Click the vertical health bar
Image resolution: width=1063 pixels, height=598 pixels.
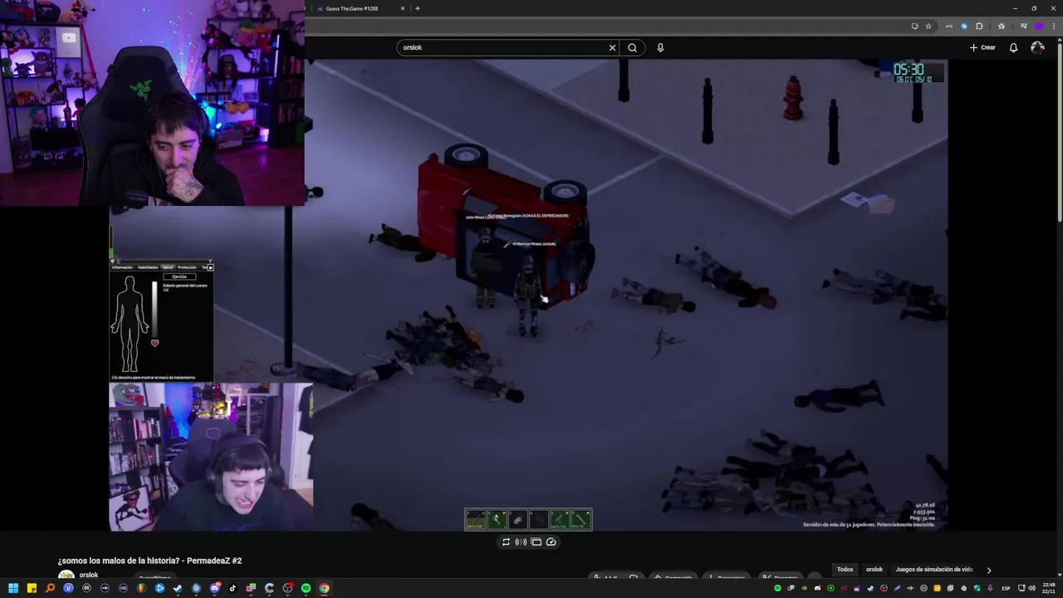[x=154, y=309]
